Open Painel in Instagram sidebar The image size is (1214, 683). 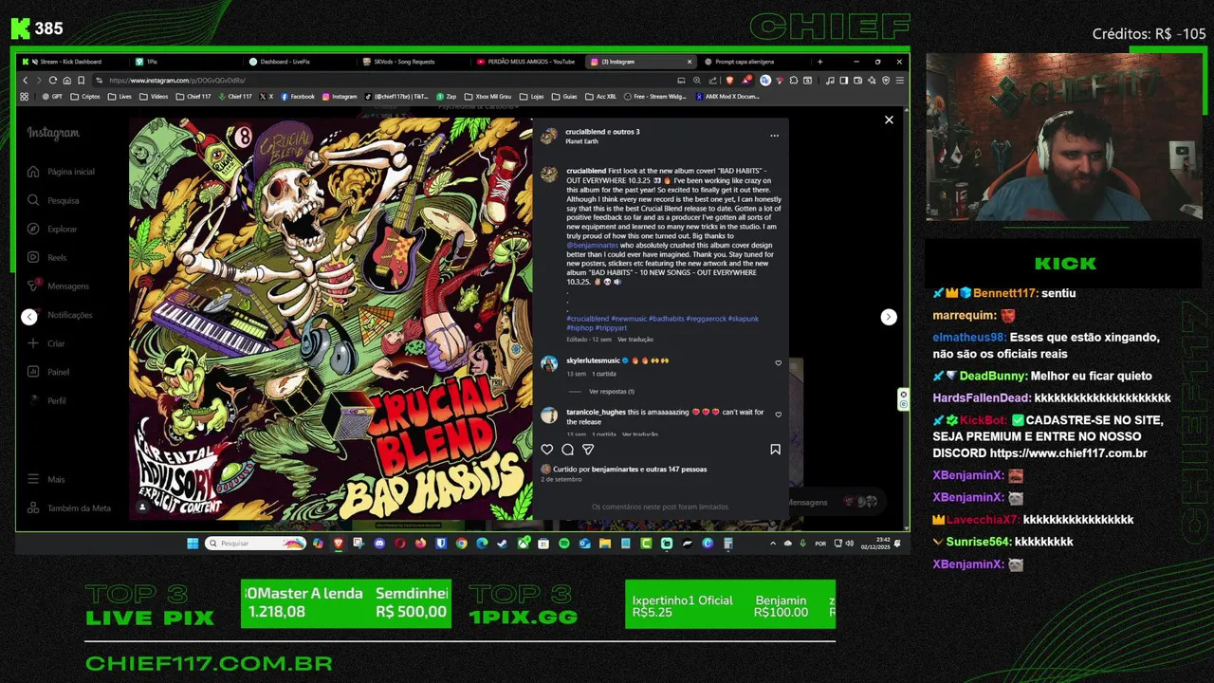click(48, 372)
